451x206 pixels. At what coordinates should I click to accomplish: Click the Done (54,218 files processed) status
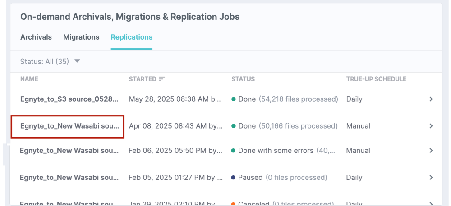[285, 99]
